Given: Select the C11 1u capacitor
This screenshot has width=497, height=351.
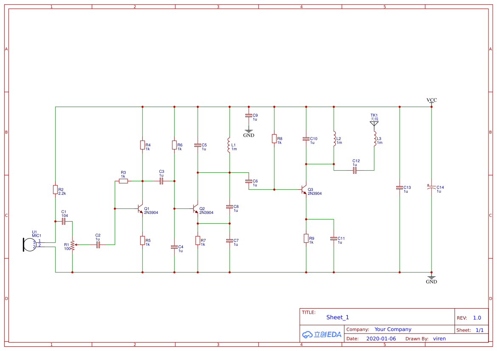Looking at the screenshot, I should 334,239.
